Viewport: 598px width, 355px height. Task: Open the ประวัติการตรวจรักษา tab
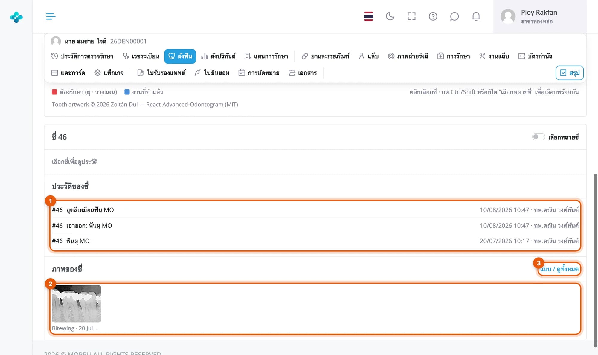tap(82, 56)
